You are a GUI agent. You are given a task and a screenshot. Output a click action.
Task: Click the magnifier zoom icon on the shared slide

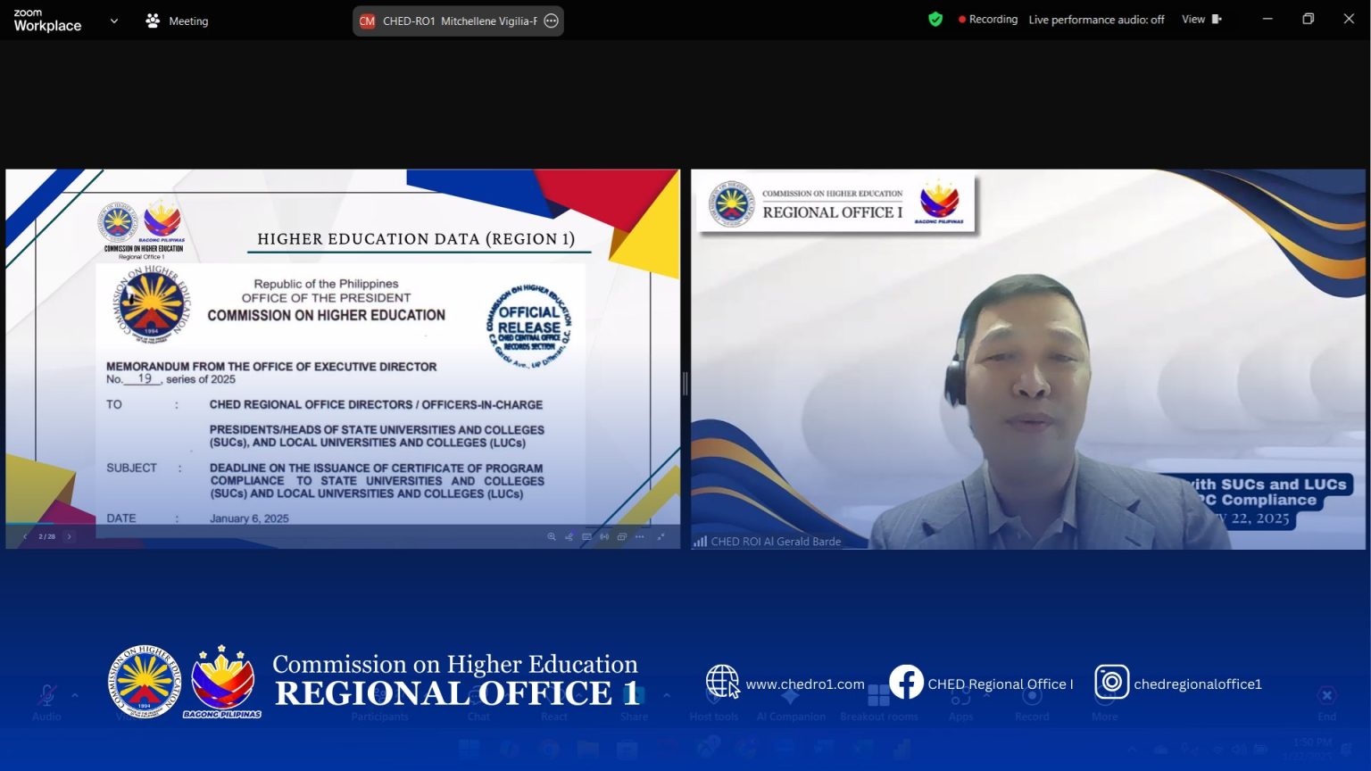(x=552, y=536)
